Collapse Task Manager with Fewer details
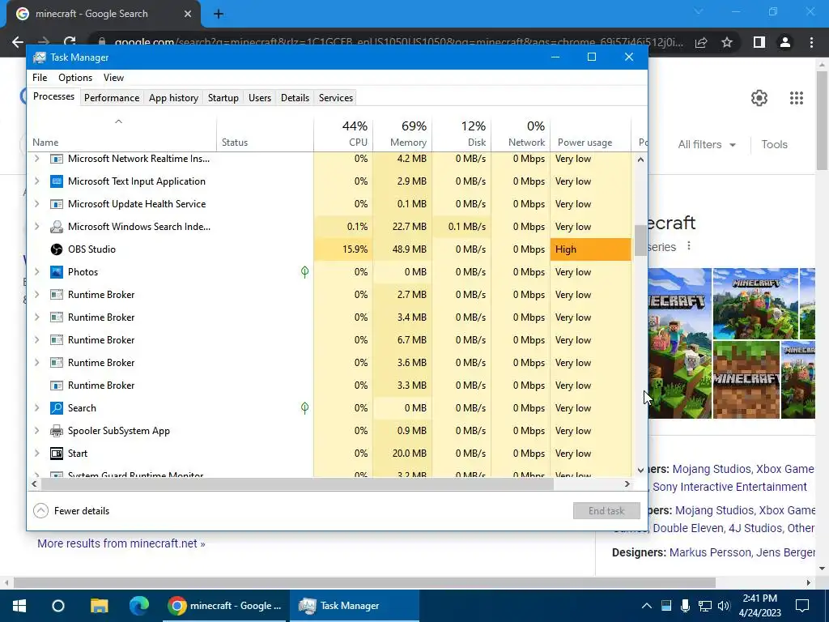This screenshot has width=829, height=622. (x=71, y=511)
